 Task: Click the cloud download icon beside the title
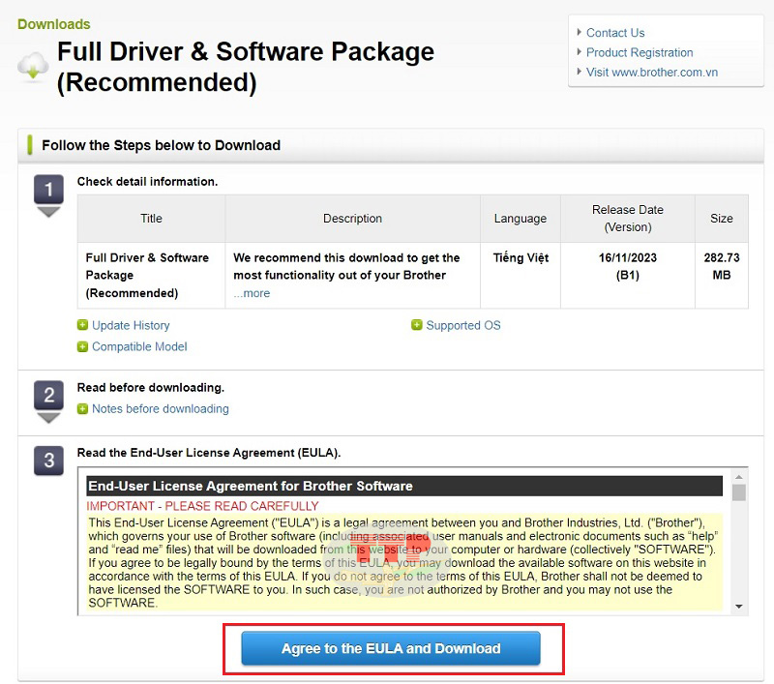coord(33,66)
